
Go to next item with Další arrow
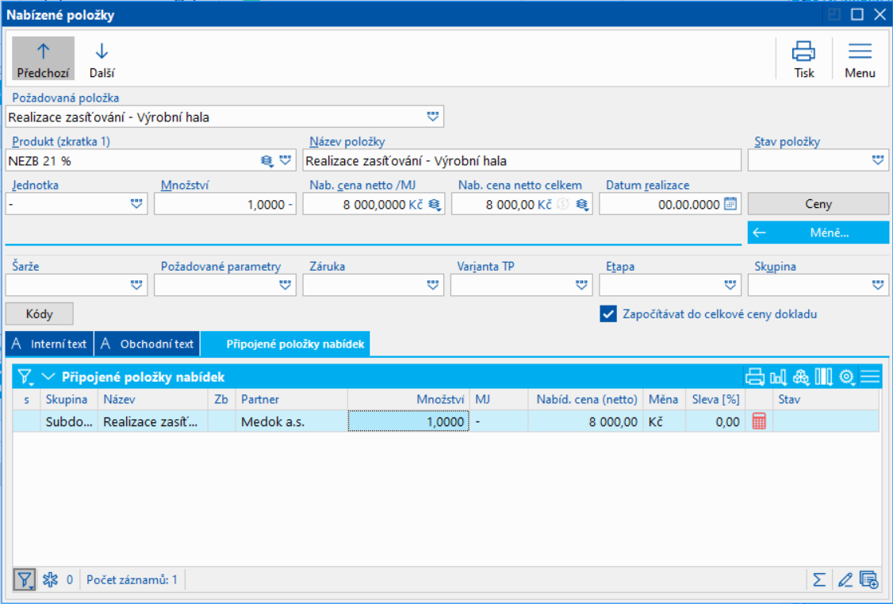pyautogui.click(x=102, y=58)
